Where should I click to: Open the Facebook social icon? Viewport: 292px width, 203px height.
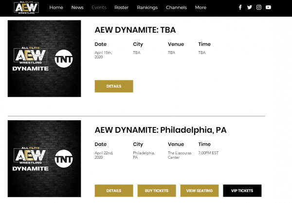click(x=240, y=7)
